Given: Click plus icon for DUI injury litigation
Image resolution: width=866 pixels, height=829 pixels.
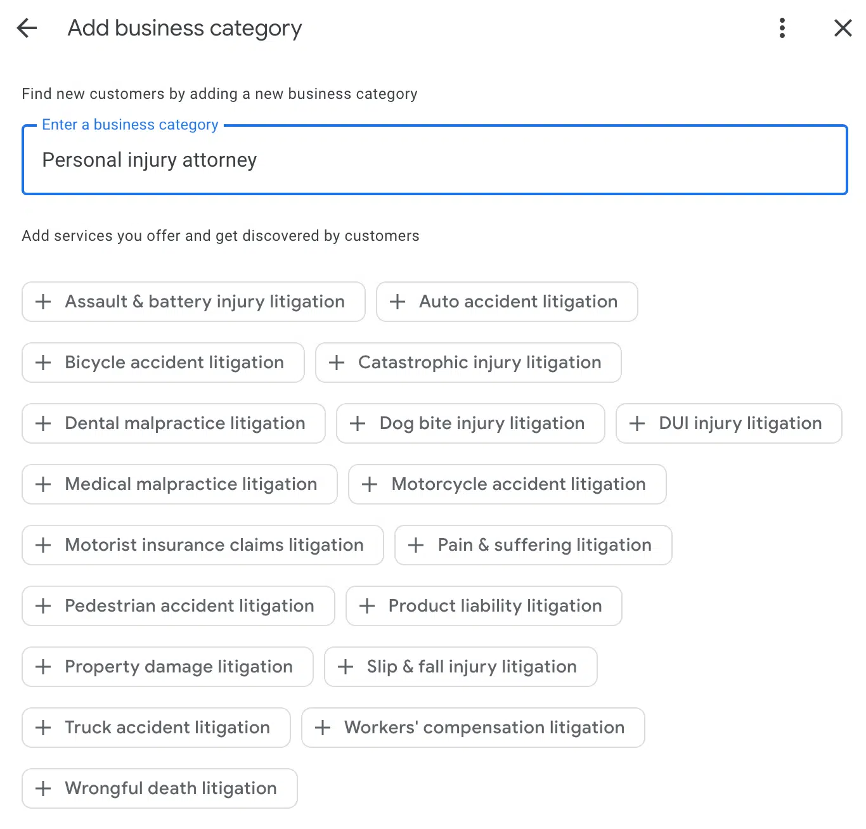Looking at the screenshot, I should tap(637, 423).
